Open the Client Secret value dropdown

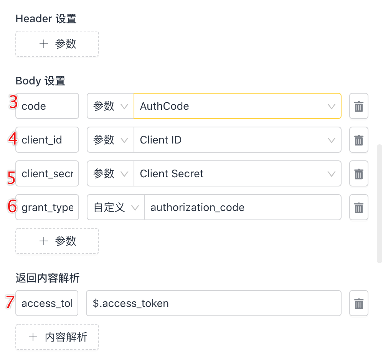click(238, 173)
